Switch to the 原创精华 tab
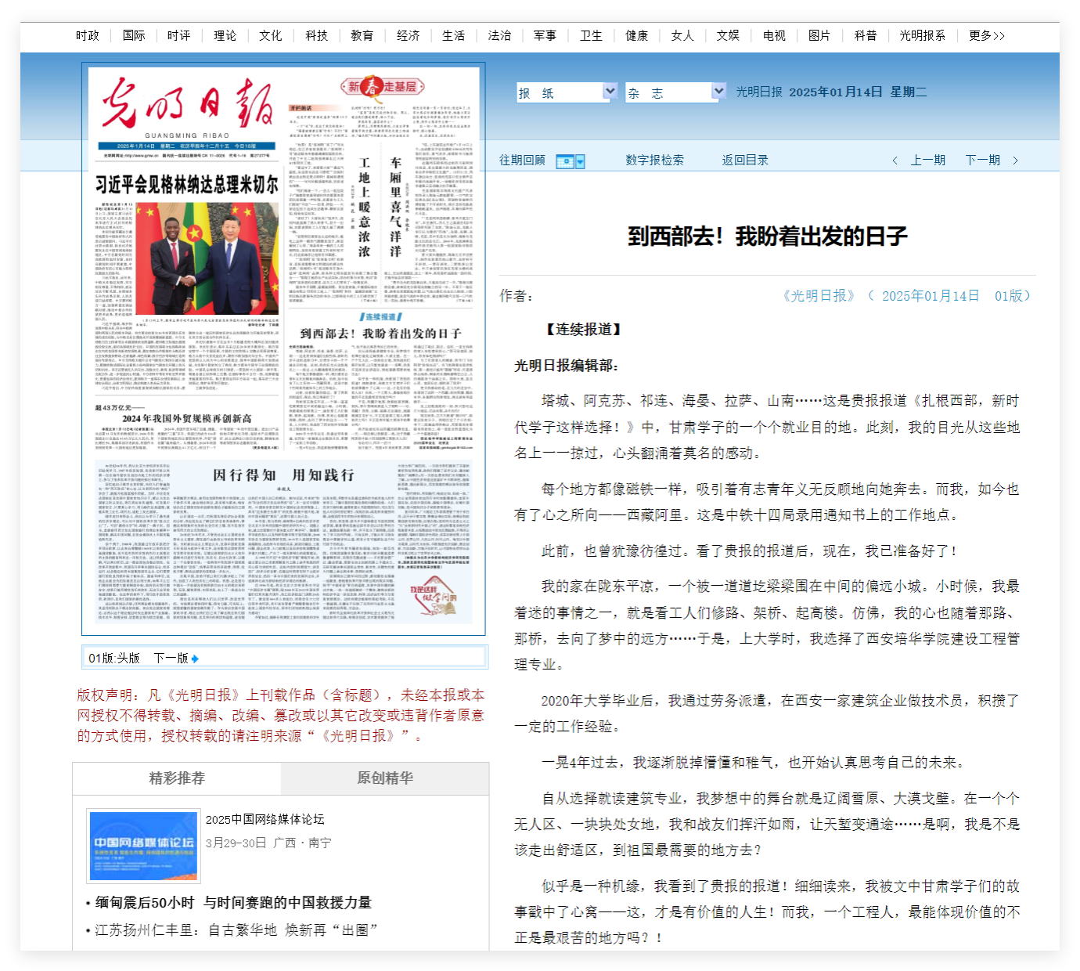This screenshot has width=1080, height=971. click(x=385, y=778)
